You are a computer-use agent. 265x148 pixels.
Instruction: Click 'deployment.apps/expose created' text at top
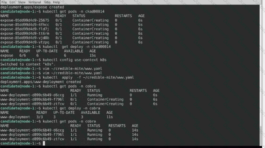pos(32,7)
